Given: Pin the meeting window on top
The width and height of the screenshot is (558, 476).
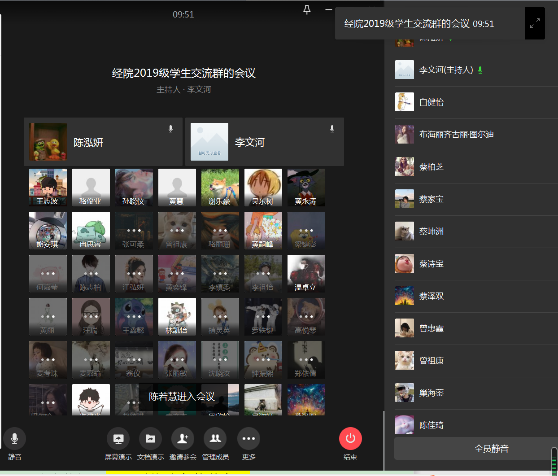Looking at the screenshot, I should pyautogui.click(x=307, y=10).
